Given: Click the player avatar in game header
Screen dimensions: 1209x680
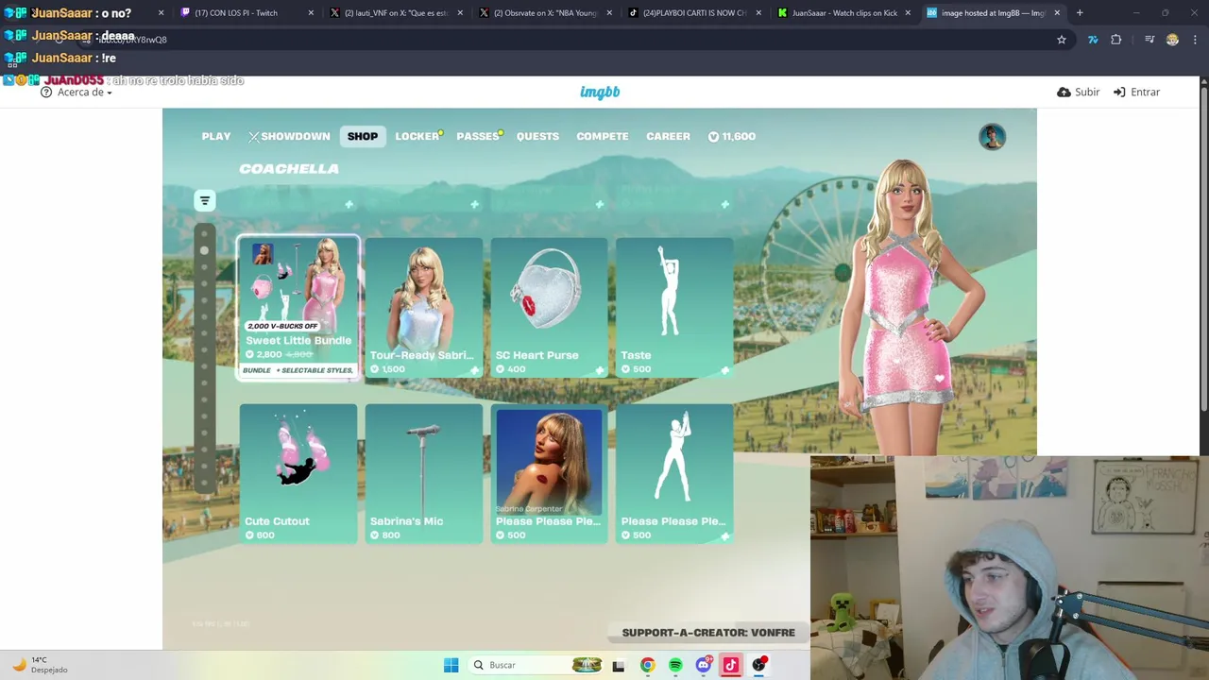Looking at the screenshot, I should pos(992,137).
